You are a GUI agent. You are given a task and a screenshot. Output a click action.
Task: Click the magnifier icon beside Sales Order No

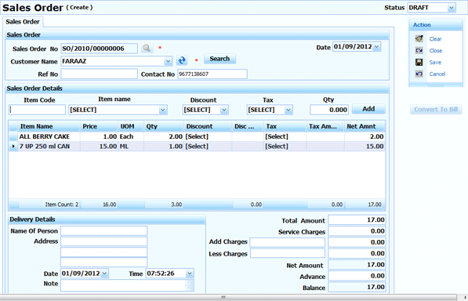tap(147, 48)
